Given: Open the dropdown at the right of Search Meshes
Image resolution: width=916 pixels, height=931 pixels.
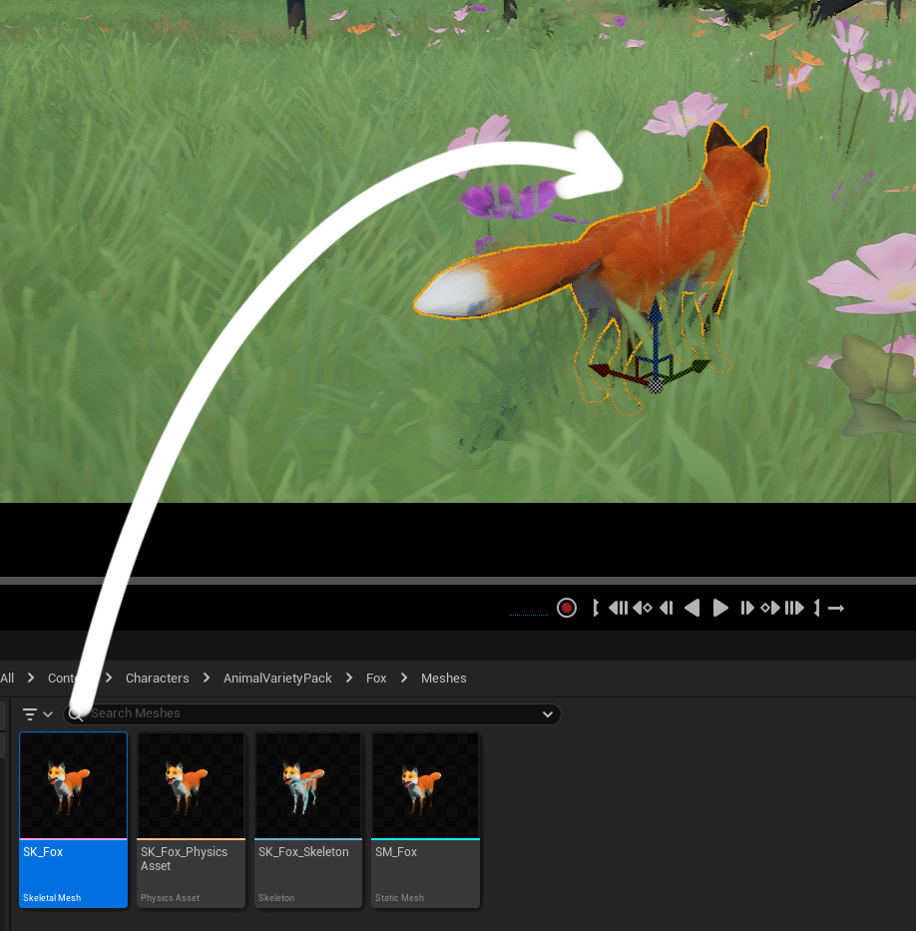Looking at the screenshot, I should click(x=548, y=713).
